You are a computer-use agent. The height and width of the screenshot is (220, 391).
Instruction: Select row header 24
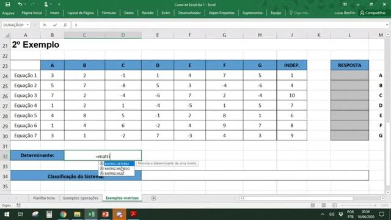coord(5,76)
